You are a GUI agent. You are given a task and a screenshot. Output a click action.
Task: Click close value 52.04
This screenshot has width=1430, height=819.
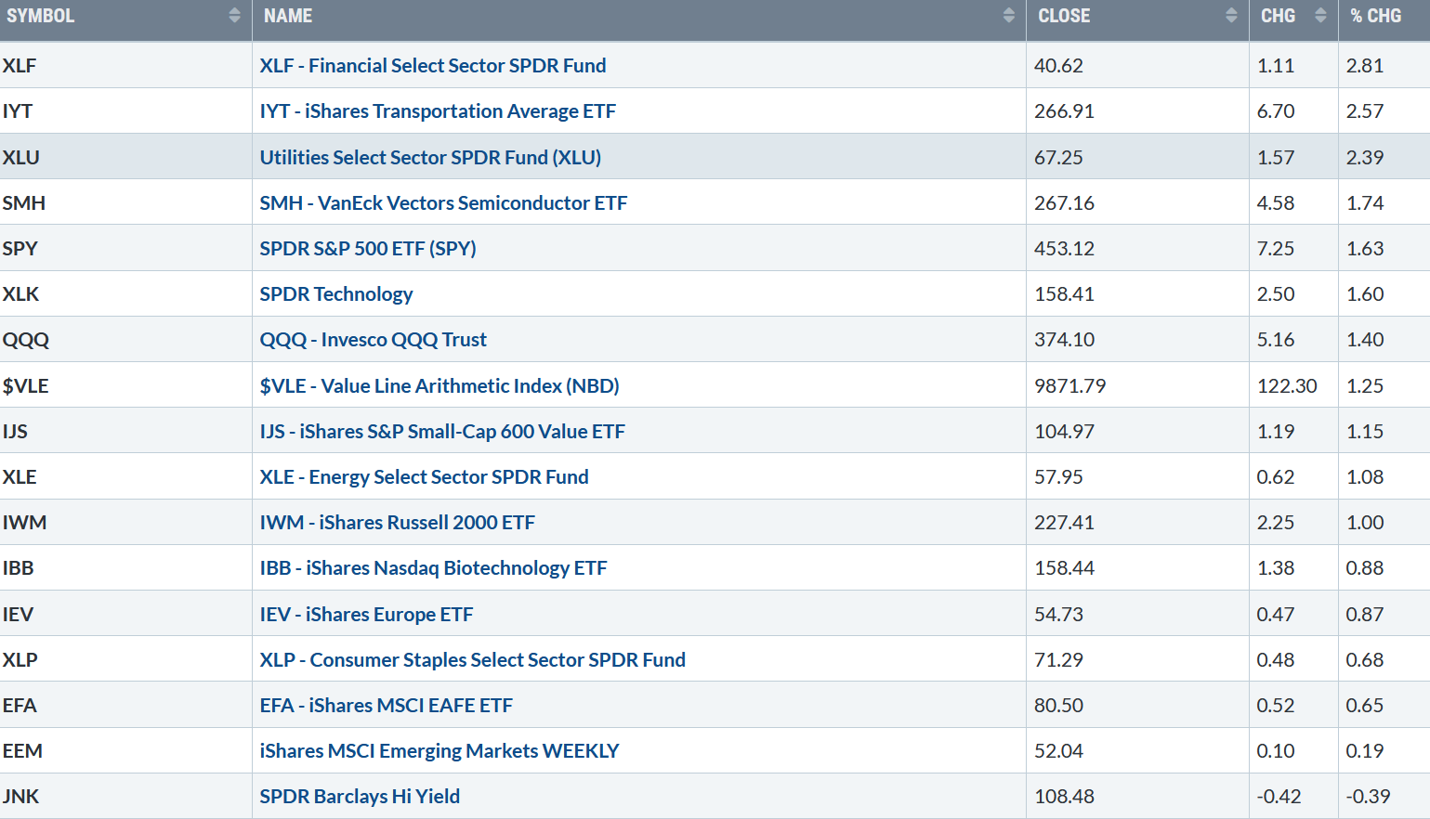click(x=1058, y=751)
